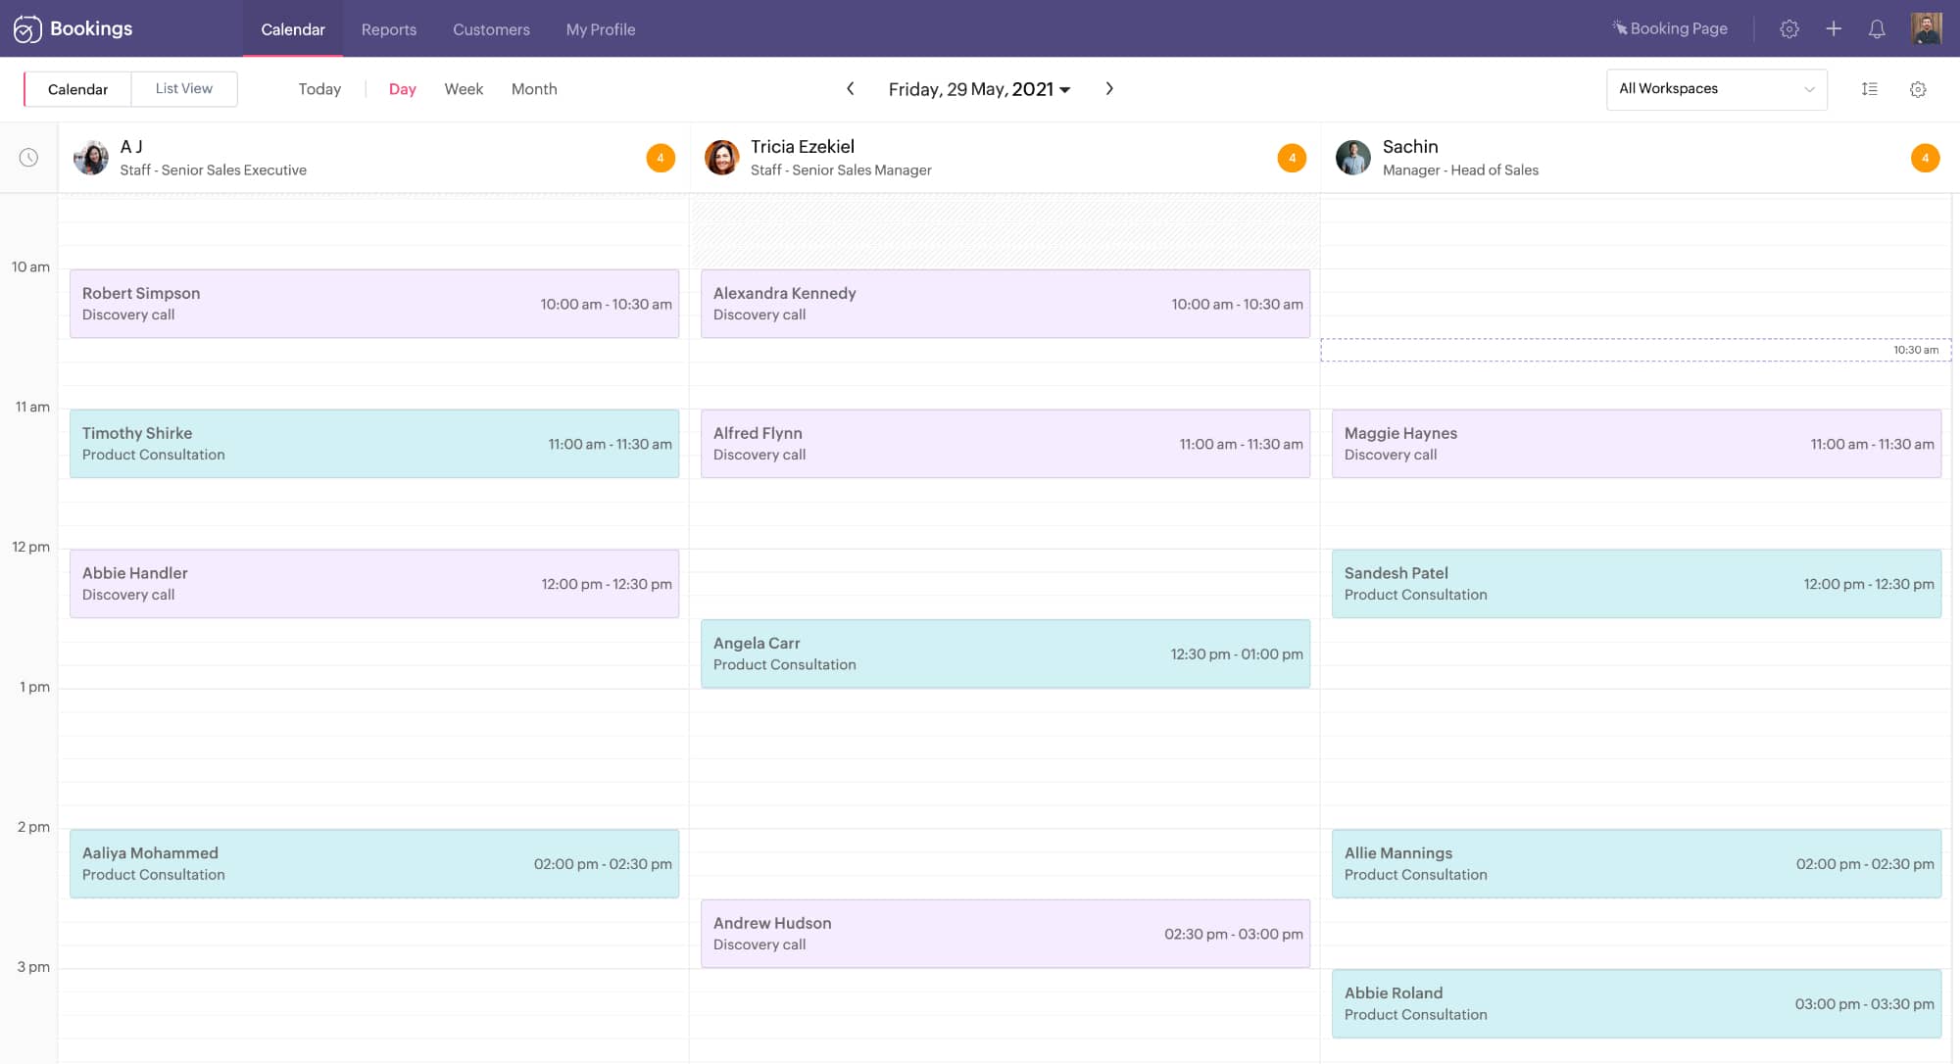Click the Today button to return to today

(x=319, y=88)
